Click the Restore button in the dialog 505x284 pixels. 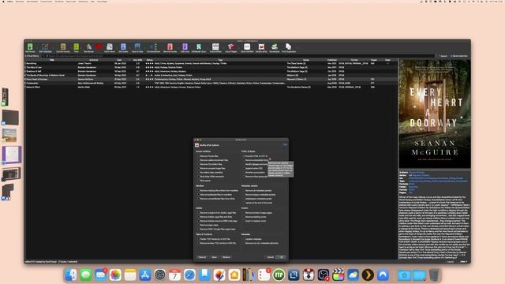point(226,257)
